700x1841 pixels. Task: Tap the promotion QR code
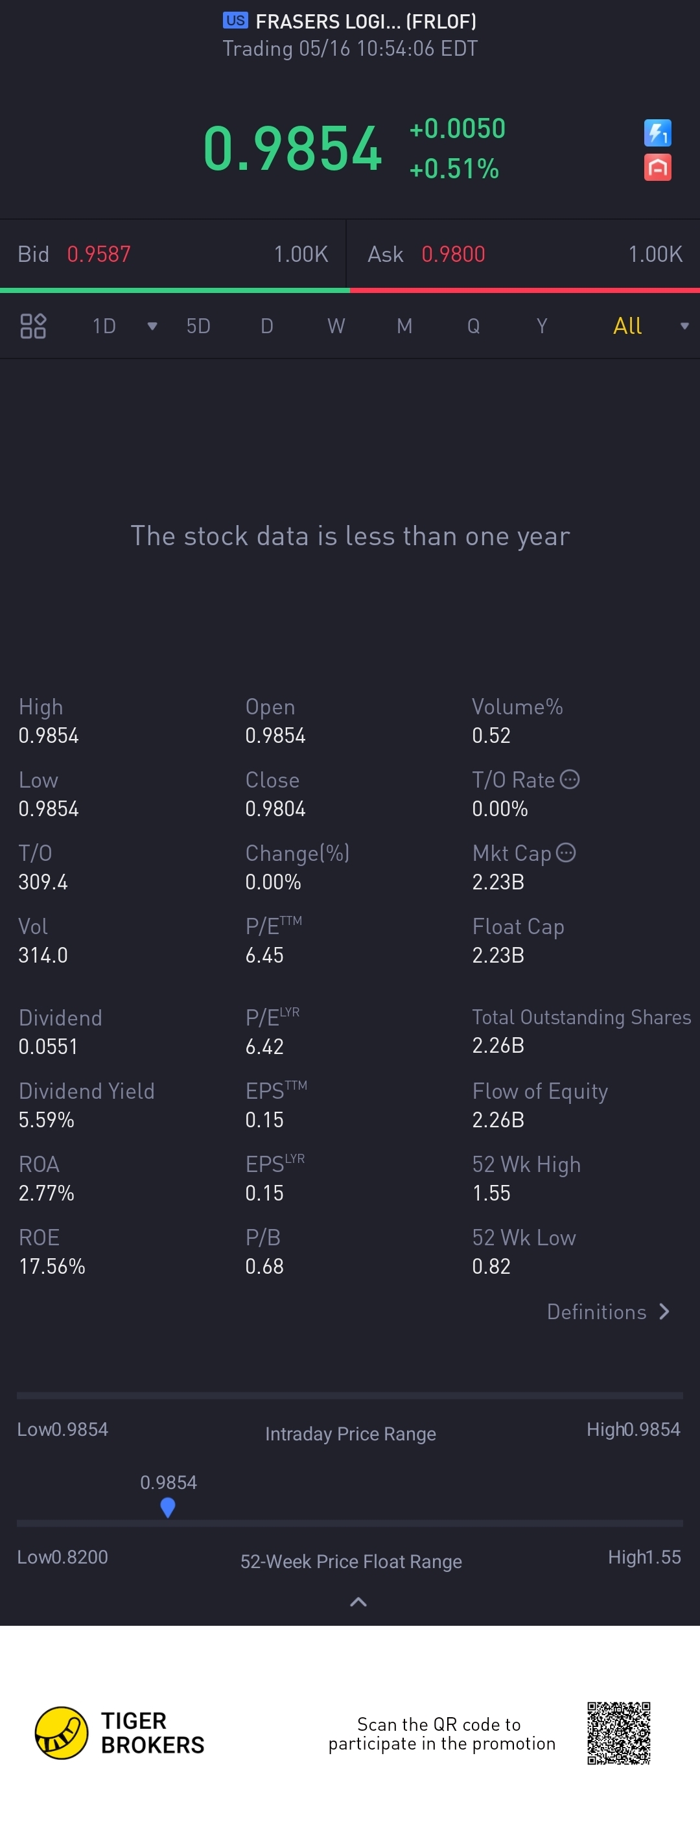pos(618,1733)
